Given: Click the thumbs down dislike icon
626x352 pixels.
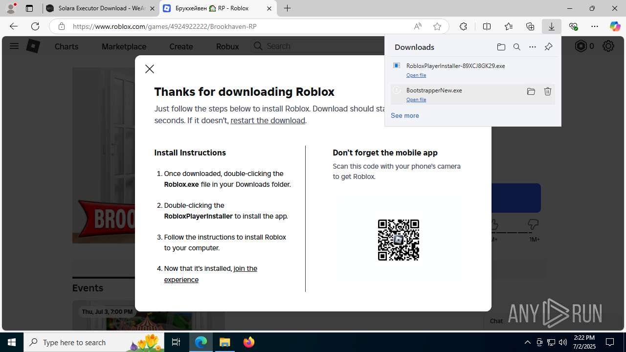Looking at the screenshot, I should pos(533,224).
